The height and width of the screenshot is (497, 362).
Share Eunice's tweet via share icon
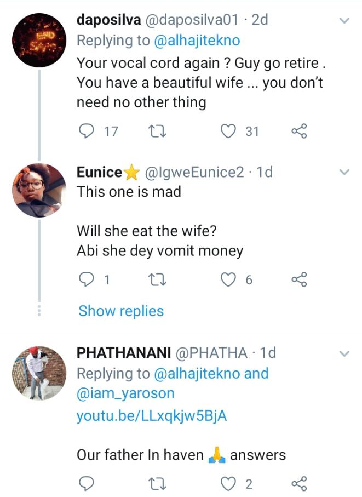(x=299, y=279)
